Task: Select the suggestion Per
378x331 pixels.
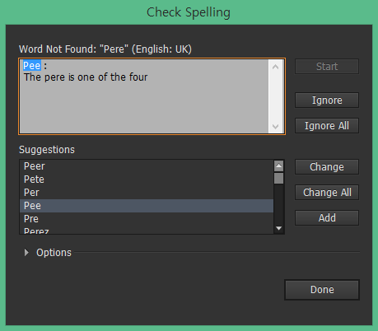Action: point(147,193)
